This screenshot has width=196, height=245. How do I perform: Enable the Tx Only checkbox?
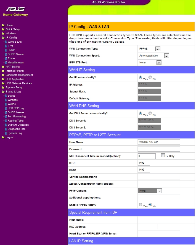coord(163,155)
